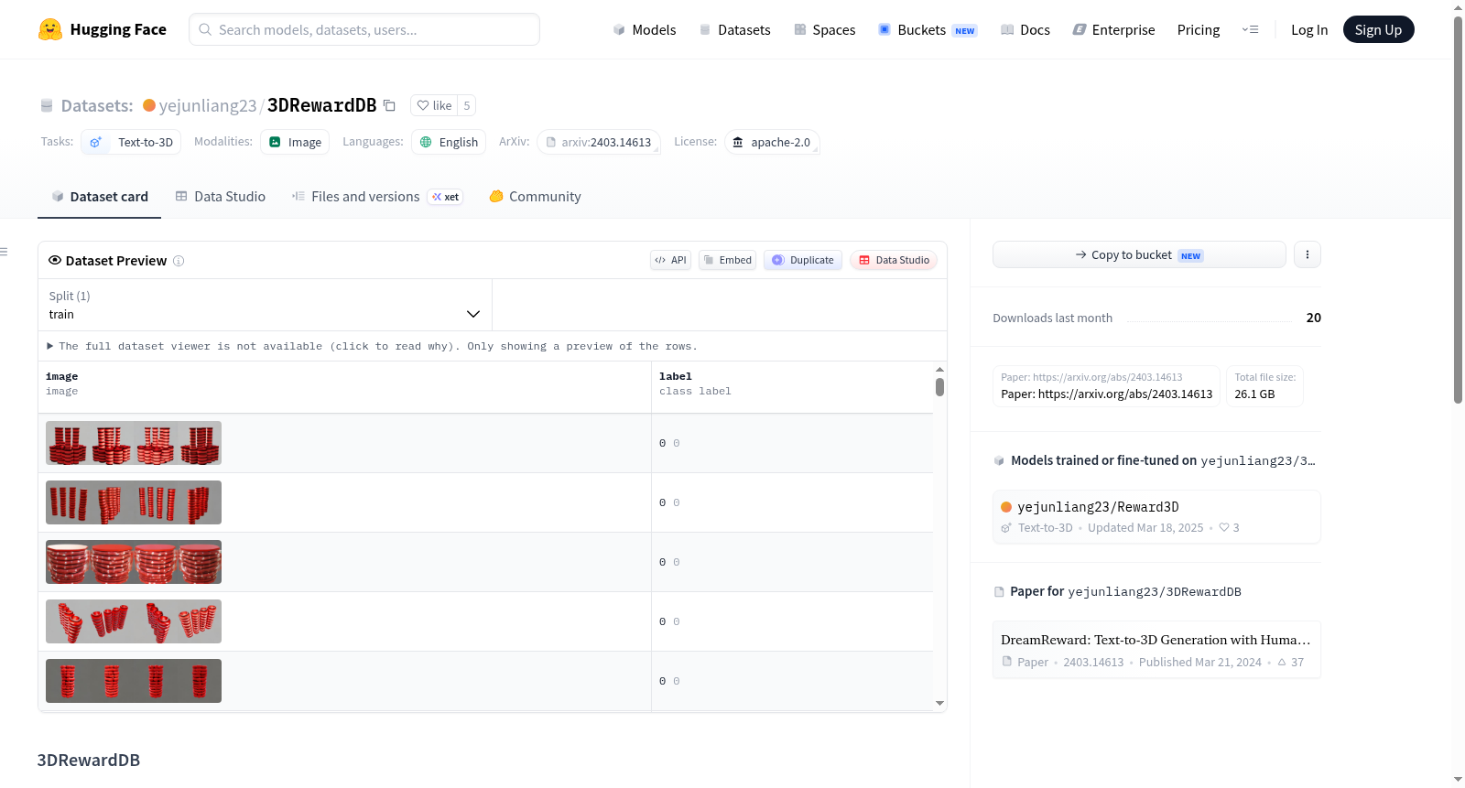Open Data Studio from the preview header

click(894, 260)
